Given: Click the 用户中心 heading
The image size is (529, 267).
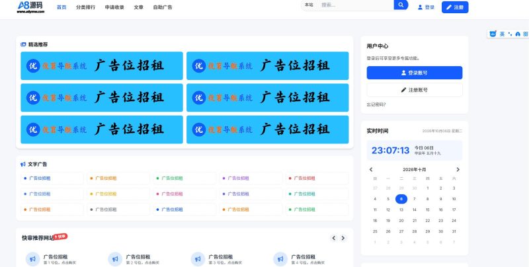Looking at the screenshot, I should [x=377, y=46].
